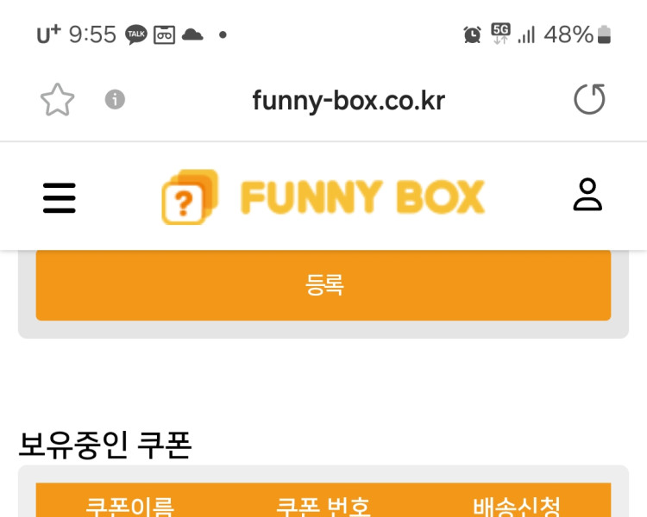Viewport: 647px width, 517px height.
Task: Click the FUNNY BOX logo text
Action: [362, 197]
